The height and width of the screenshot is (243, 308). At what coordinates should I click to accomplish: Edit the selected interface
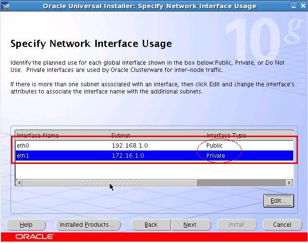[x=278, y=201]
